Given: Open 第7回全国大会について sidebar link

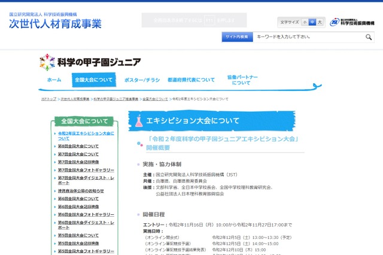Looking at the screenshot, I should [78, 154].
